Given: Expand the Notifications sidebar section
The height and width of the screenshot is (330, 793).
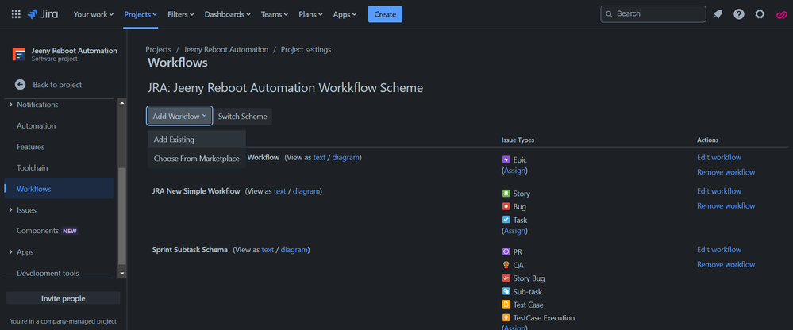Looking at the screenshot, I should [x=10, y=105].
